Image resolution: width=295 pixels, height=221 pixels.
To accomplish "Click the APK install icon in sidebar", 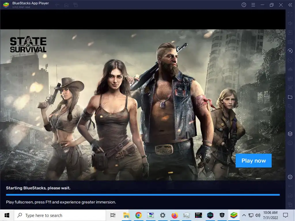I will [290, 79].
